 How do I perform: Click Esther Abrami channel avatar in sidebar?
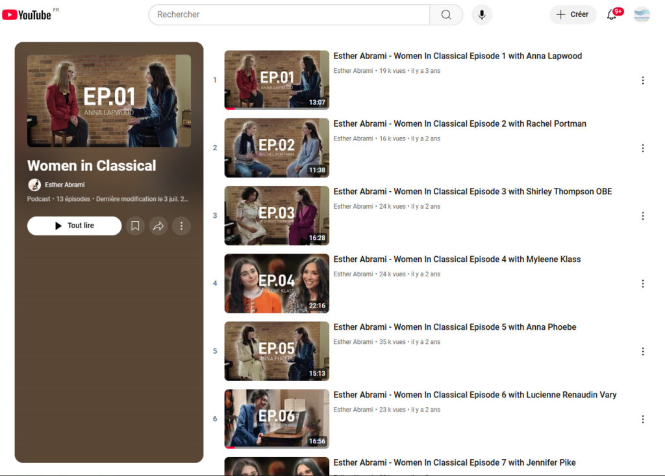coord(34,185)
